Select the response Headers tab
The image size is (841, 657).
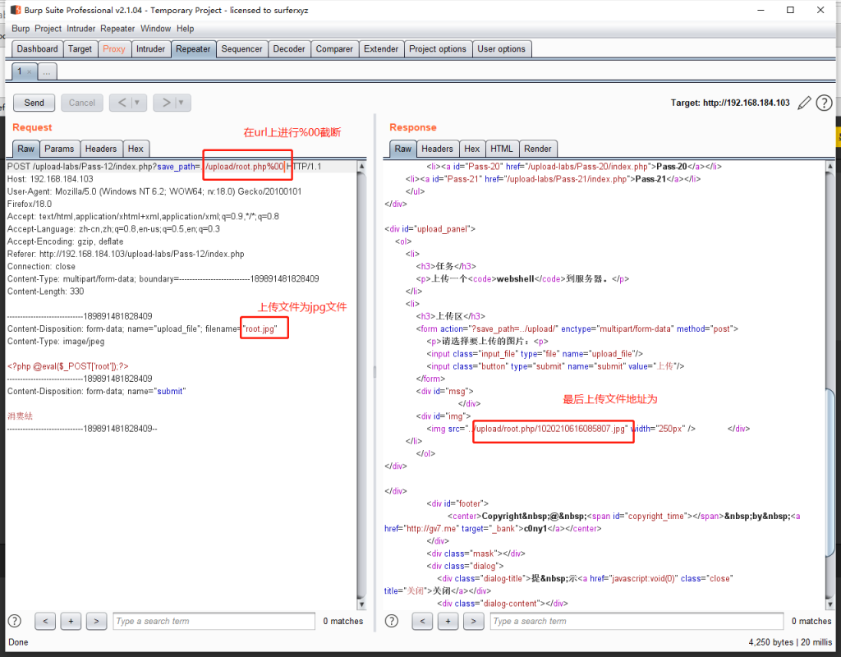pyautogui.click(x=437, y=149)
